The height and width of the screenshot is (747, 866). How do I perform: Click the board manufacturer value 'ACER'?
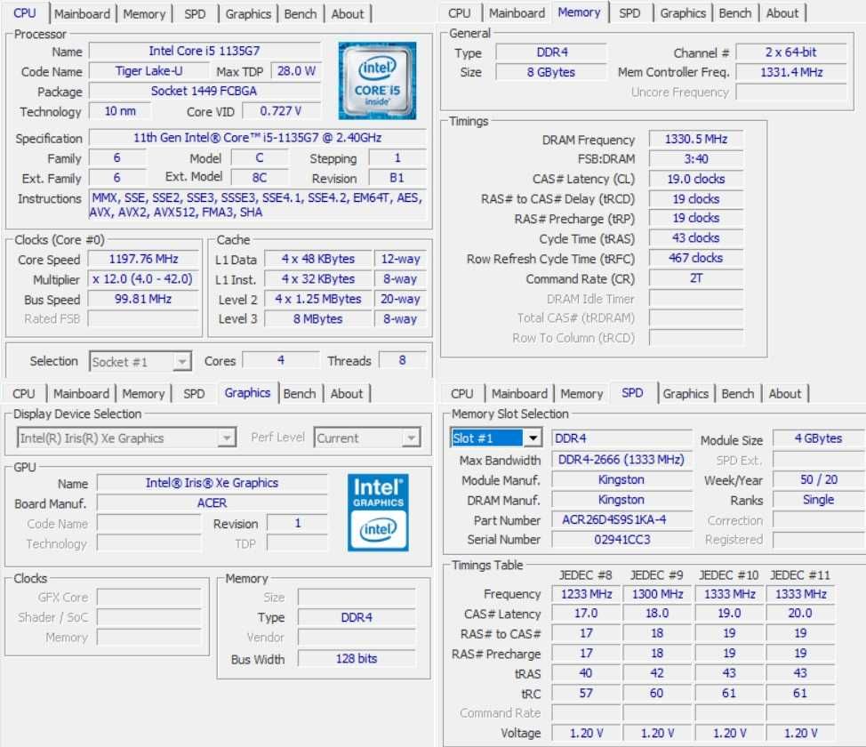tap(212, 502)
